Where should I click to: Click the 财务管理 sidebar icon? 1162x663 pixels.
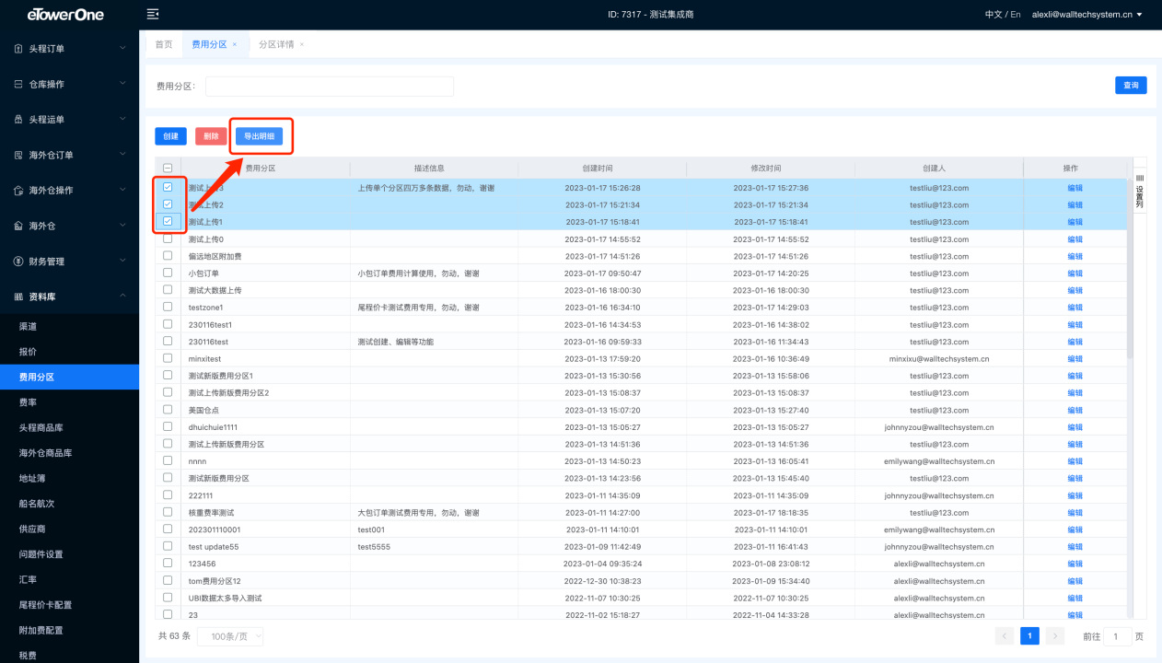point(18,262)
